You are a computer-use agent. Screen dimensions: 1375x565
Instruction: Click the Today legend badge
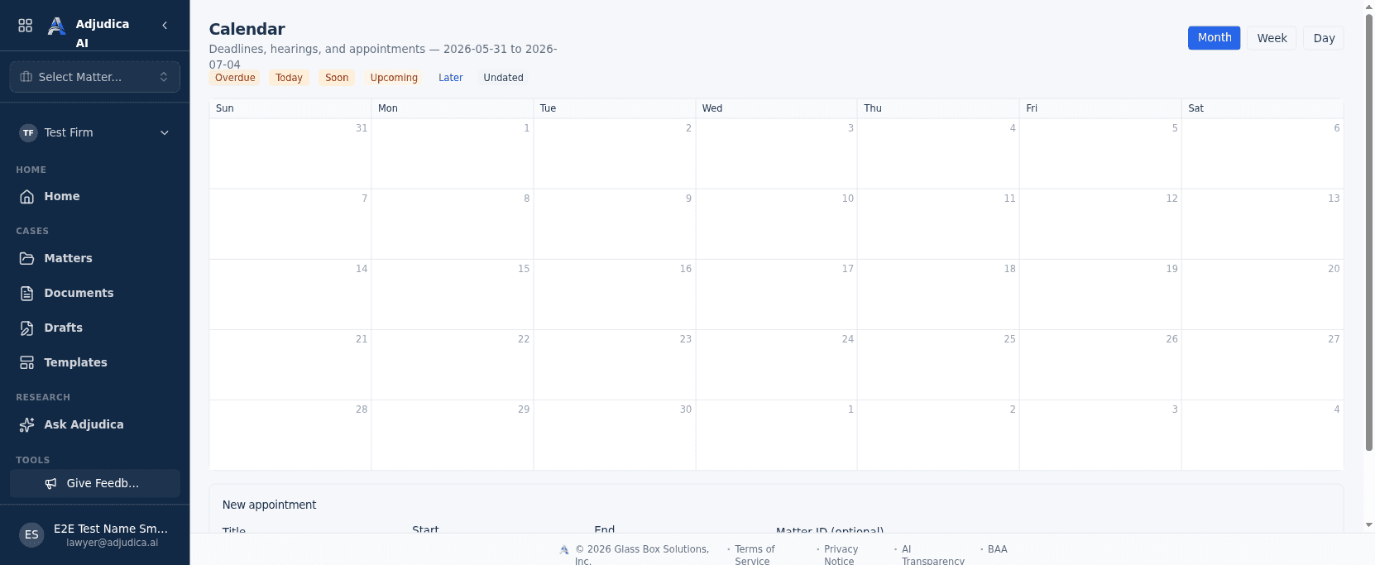(x=289, y=78)
